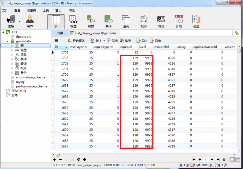Sort by the id column header
The height and width of the screenshot is (169, 243).
click(x=61, y=47)
